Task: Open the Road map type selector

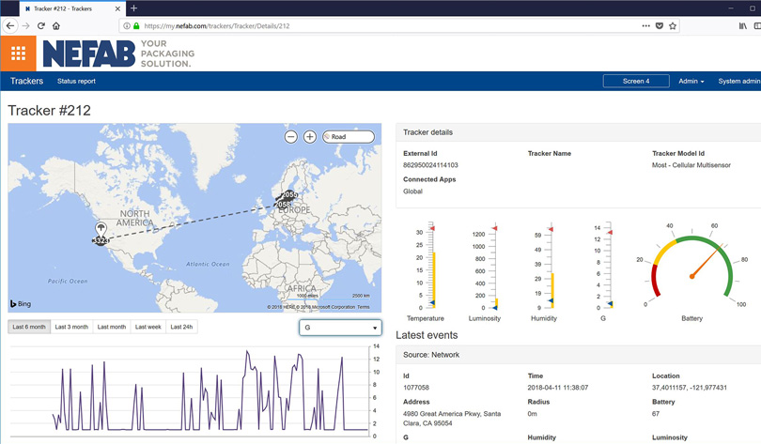Action: tap(349, 137)
